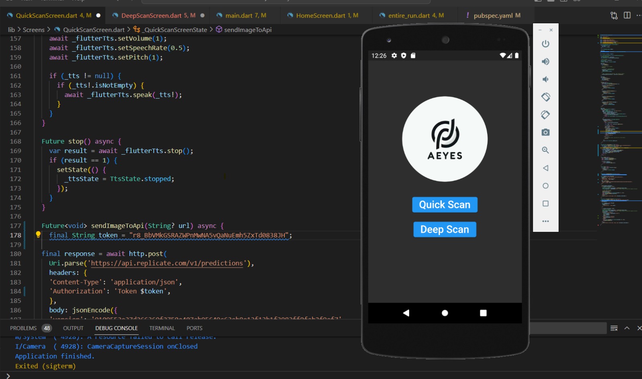Open the sendImageToApi breadcrumb
This screenshot has height=379, width=642.
(x=248, y=30)
